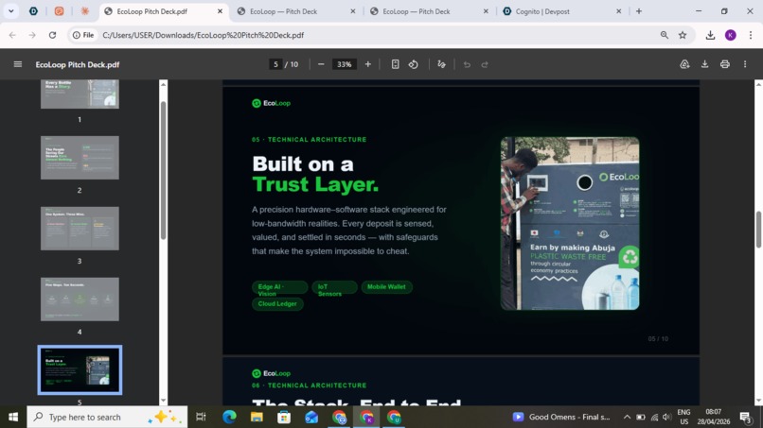This screenshot has height=428, width=763.
Task: Download the PDF file
Action: [704, 64]
